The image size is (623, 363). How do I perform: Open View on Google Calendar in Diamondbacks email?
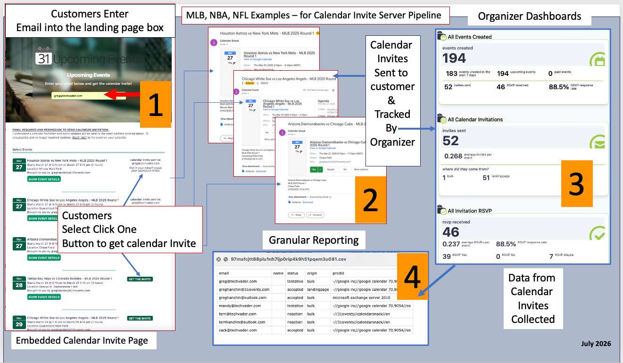[x=323, y=148]
